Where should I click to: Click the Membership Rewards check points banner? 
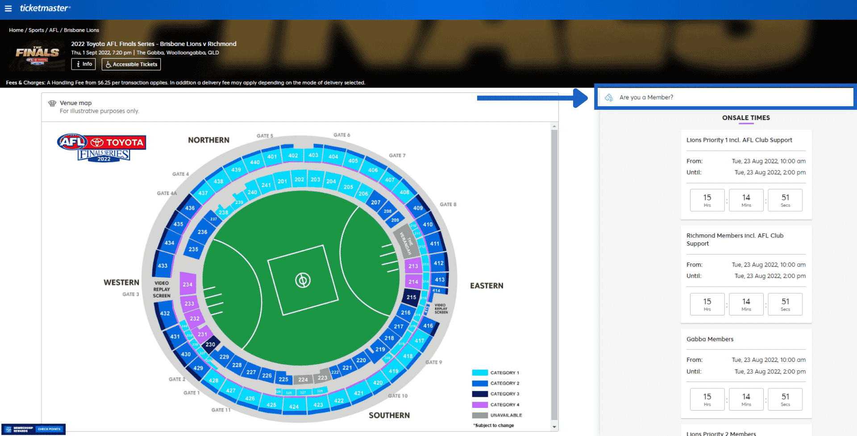click(x=33, y=429)
